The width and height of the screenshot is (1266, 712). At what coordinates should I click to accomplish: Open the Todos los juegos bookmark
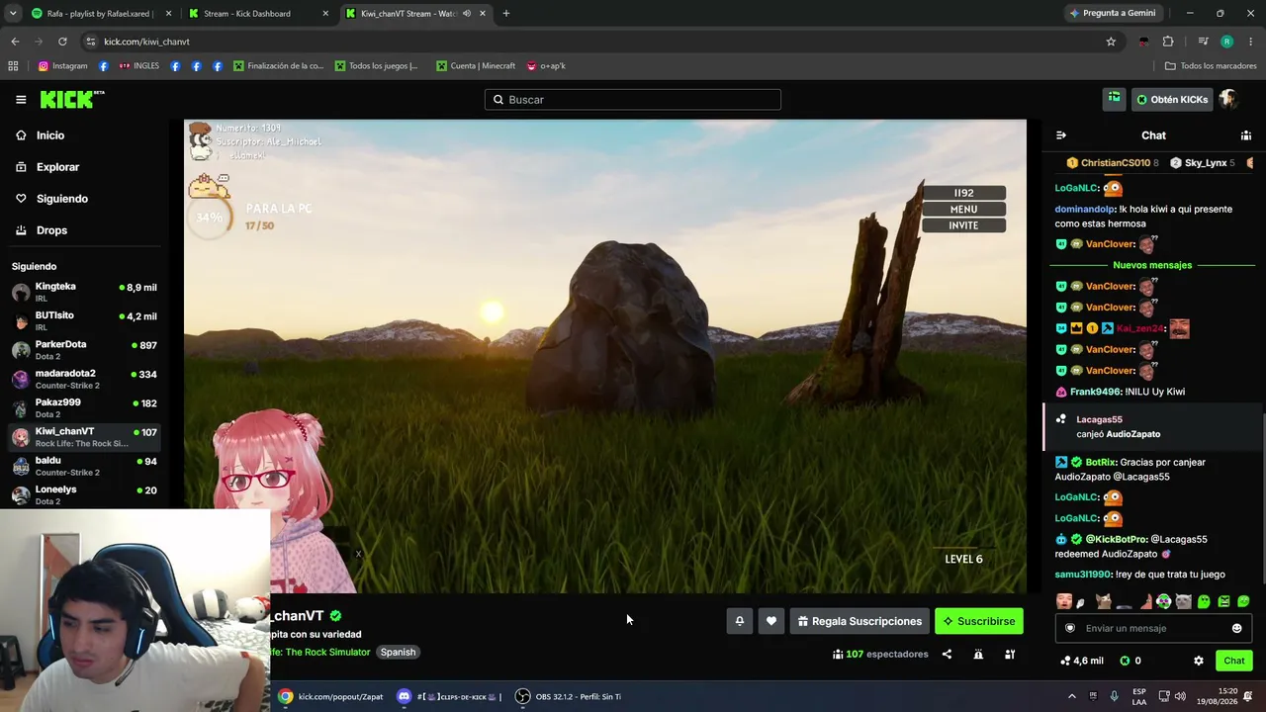376,66
